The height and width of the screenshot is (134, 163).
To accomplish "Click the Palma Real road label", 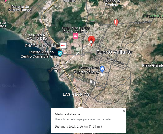I will 143,22.
